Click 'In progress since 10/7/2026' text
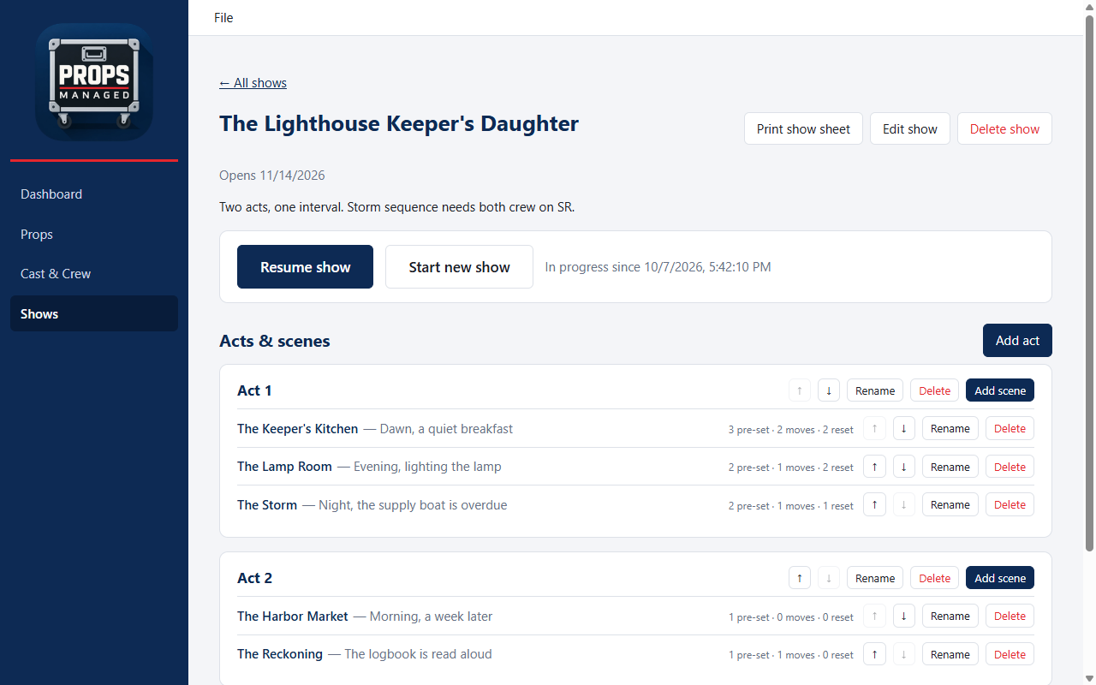1096x685 pixels. pyautogui.click(x=658, y=267)
